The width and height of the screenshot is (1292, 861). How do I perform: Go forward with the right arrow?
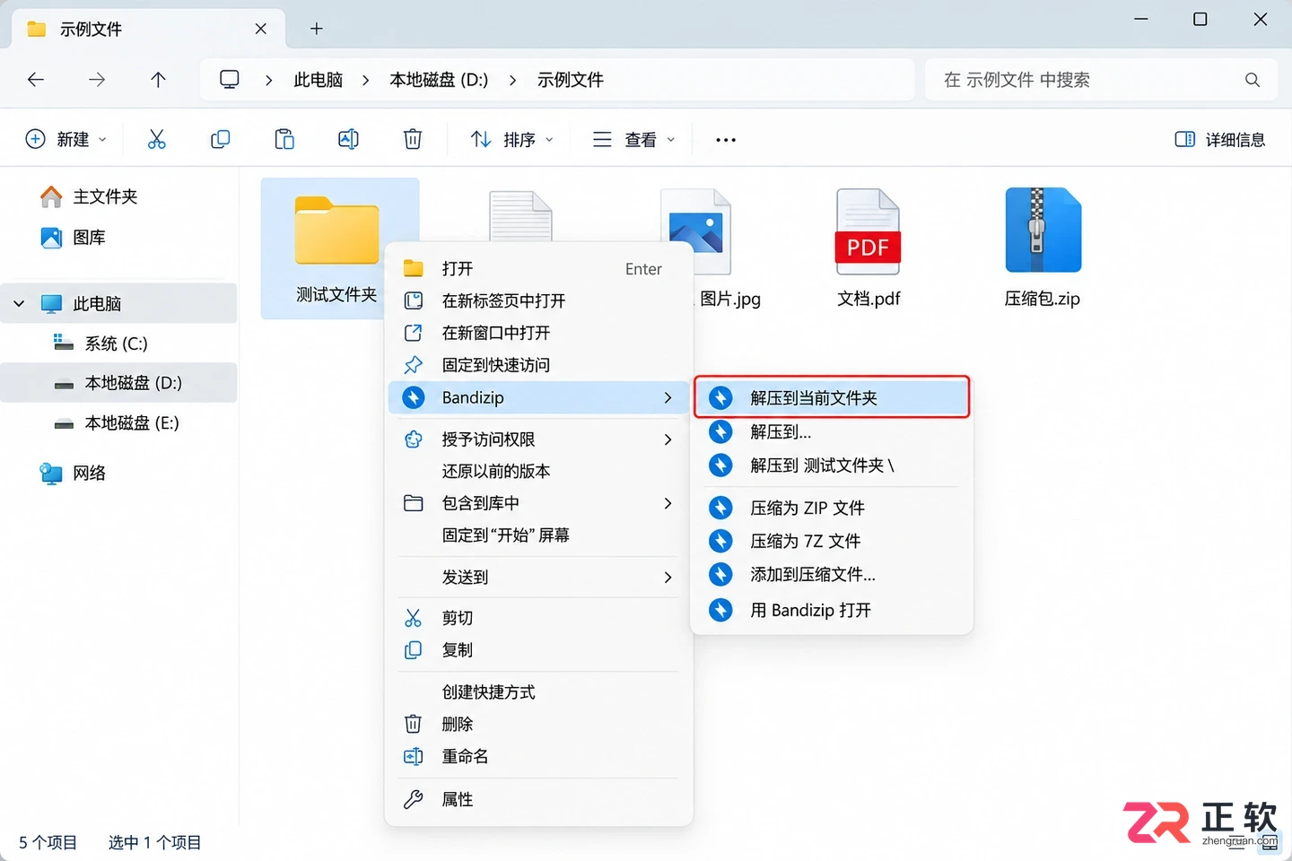97,80
